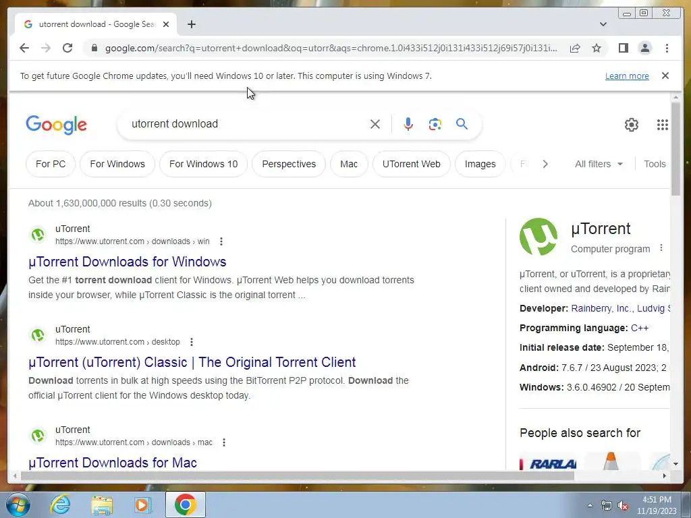Open knowledge panel more options menu
The height and width of the screenshot is (518, 691).
coord(661,248)
